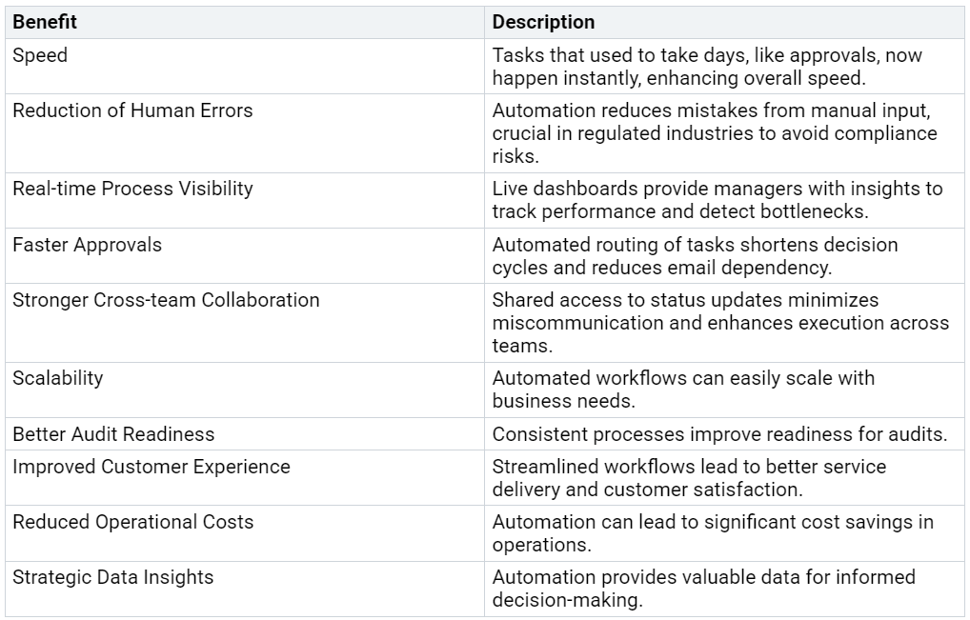Select the description about automated routing of tasks

(x=695, y=255)
